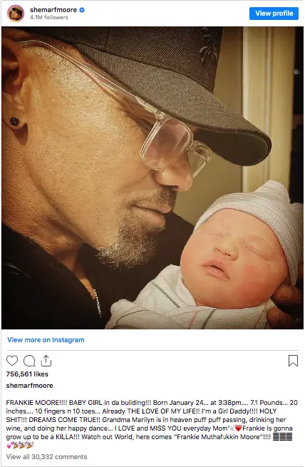The width and height of the screenshot is (305, 467).
Task: Click the red heart emoji in caption
Action: tap(238, 428)
